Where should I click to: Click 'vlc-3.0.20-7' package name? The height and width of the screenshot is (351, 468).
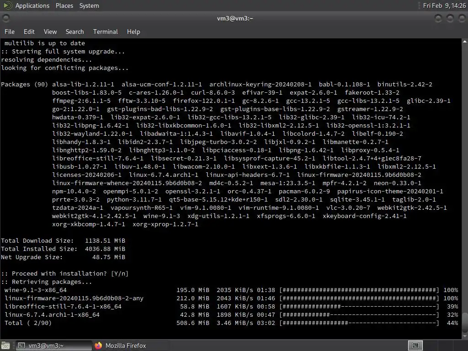(x=348, y=208)
